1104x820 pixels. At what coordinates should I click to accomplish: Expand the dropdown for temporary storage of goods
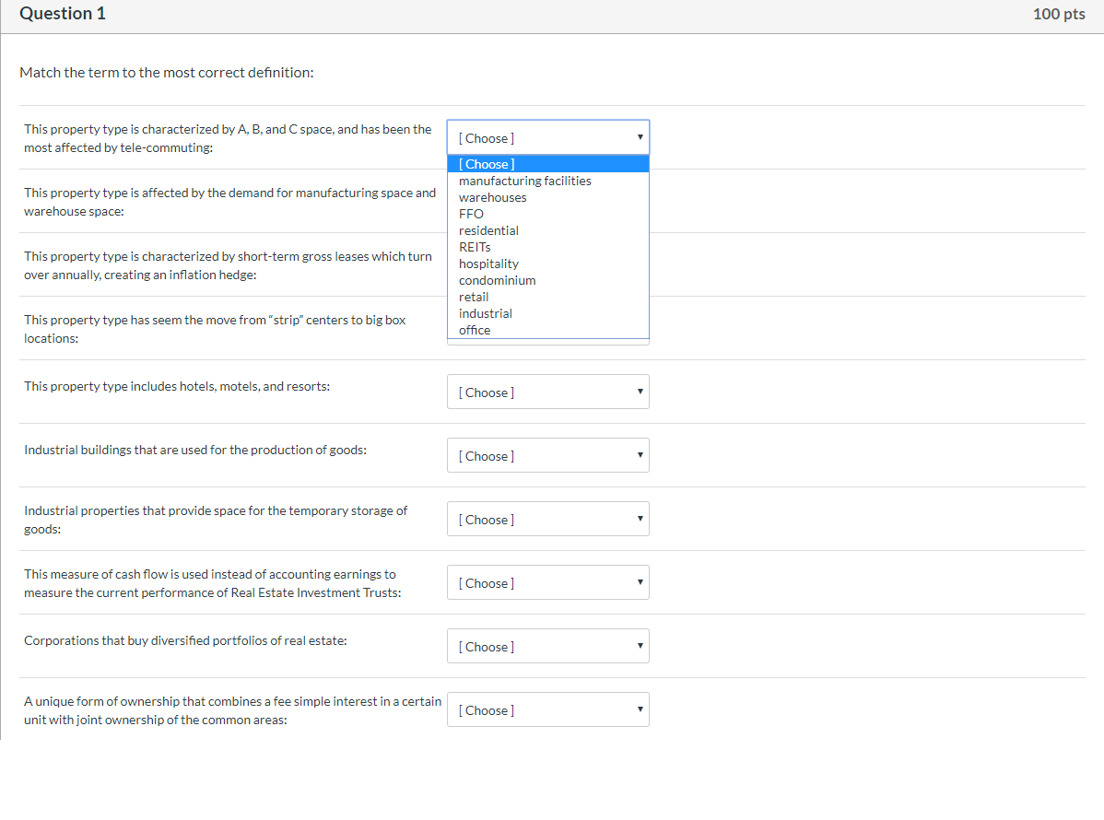click(x=547, y=519)
